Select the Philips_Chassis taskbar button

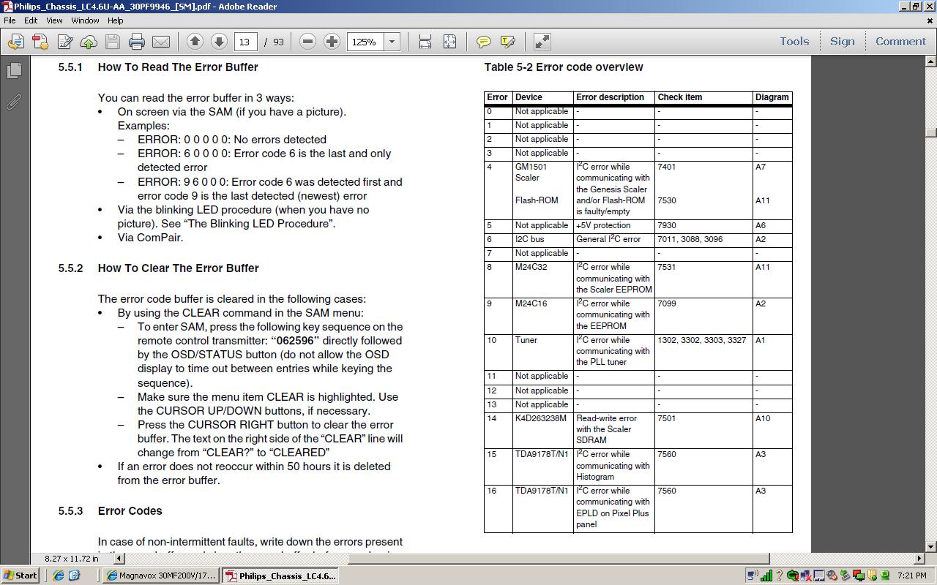pyautogui.click(x=280, y=575)
